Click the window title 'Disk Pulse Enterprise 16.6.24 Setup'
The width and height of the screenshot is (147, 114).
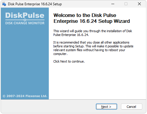35,4
